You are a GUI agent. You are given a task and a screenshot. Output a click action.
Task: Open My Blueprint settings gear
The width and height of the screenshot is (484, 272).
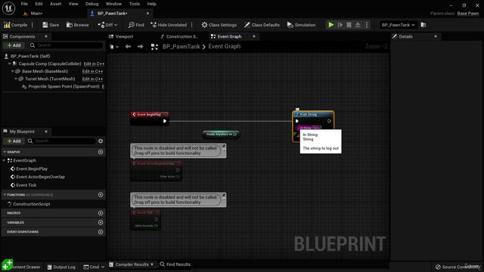point(101,141)
